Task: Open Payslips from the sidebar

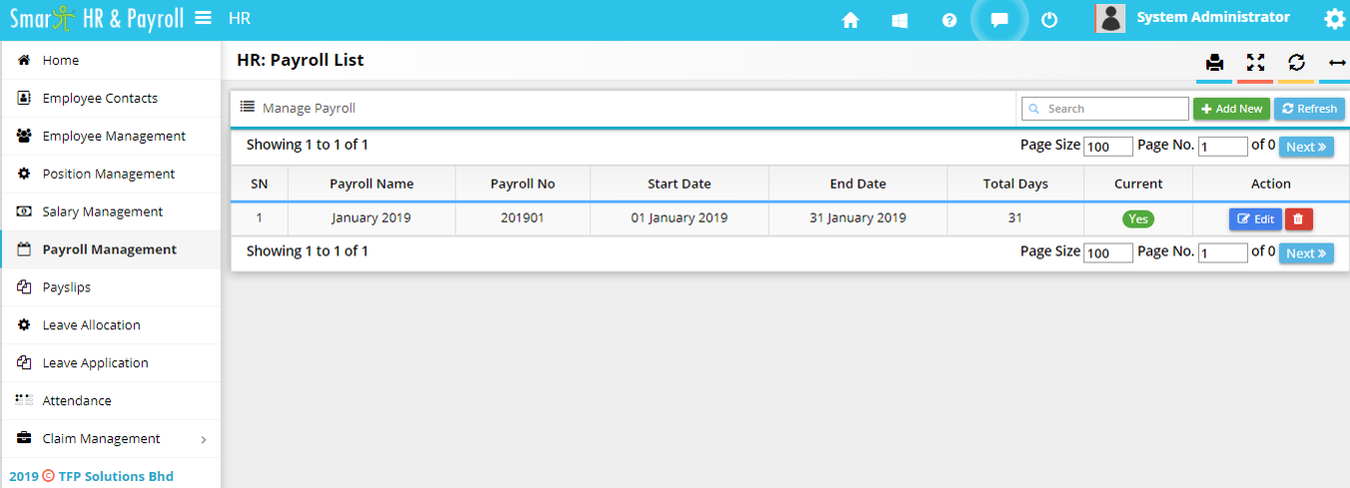Action: [66, 287]
